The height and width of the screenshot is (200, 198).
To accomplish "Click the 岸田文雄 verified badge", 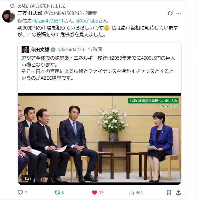I will [x=53, y=50].
